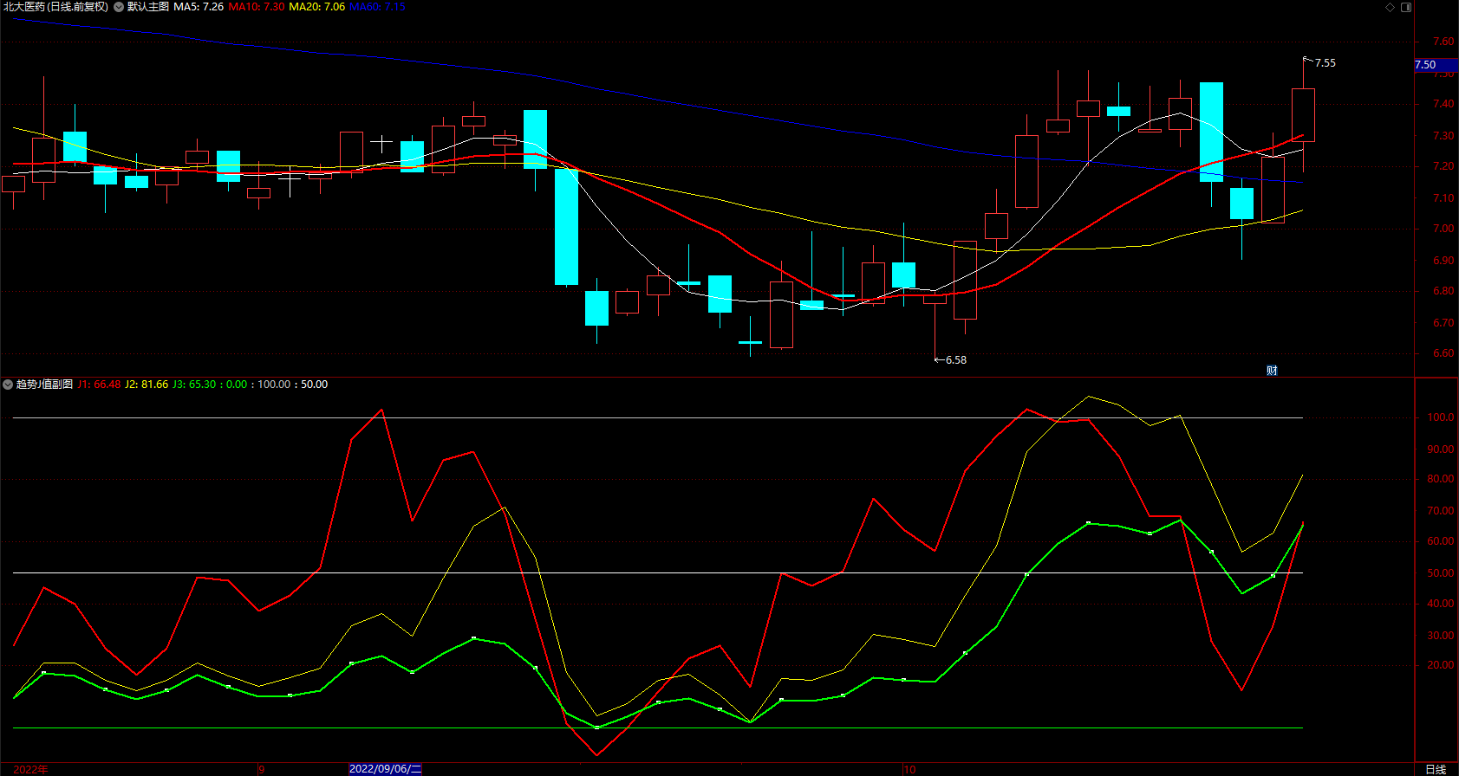1459x776 pixels.
Task: Click the 趋势J值副图 sub-chart name
Action: tap(44, 385)
